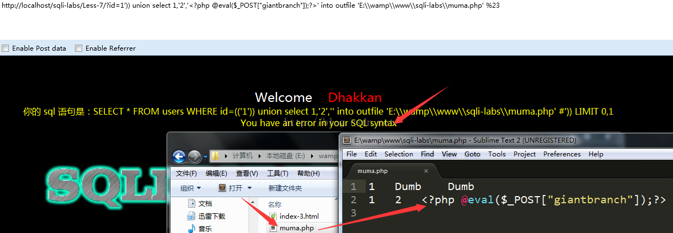Click the Explorer forward navigation arrow
673x233 pixels.
tap(195, 156)
